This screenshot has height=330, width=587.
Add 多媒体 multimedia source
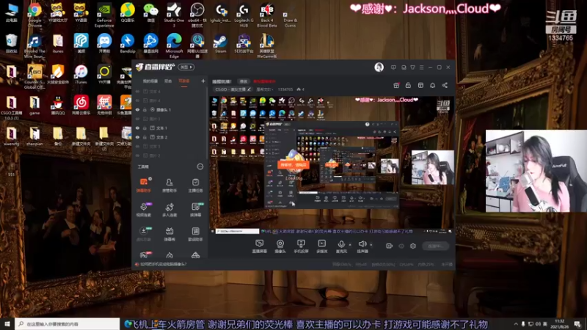pos(322,246)
